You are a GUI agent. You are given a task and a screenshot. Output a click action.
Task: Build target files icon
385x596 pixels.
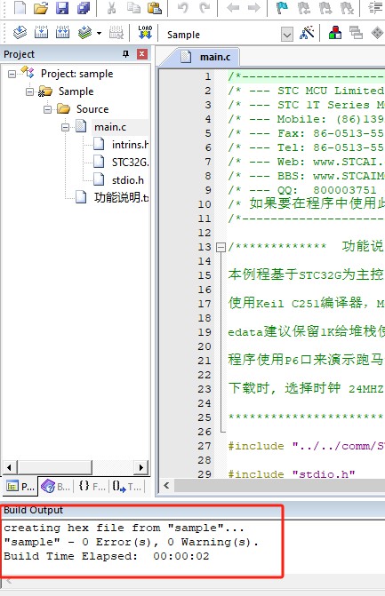pyautogui.click(x=41, y=33)
